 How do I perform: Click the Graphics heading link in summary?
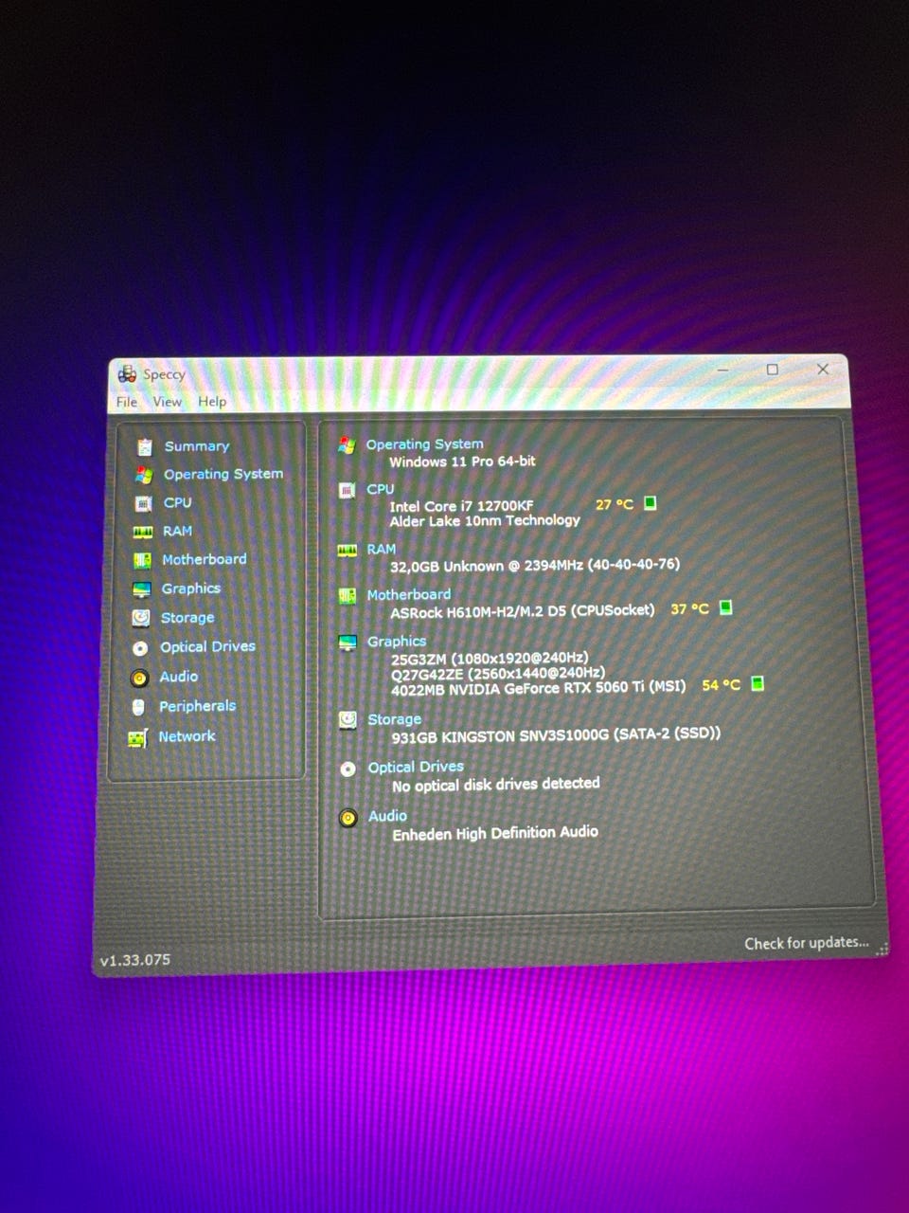397,642
